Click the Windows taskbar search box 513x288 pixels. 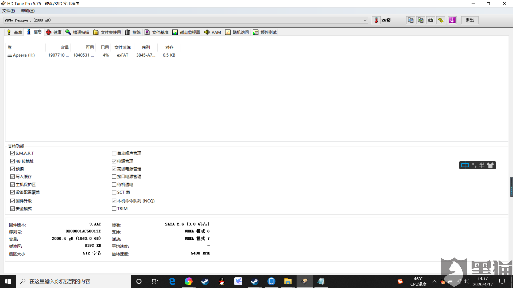pyautogui.click(x=72, y=281)
